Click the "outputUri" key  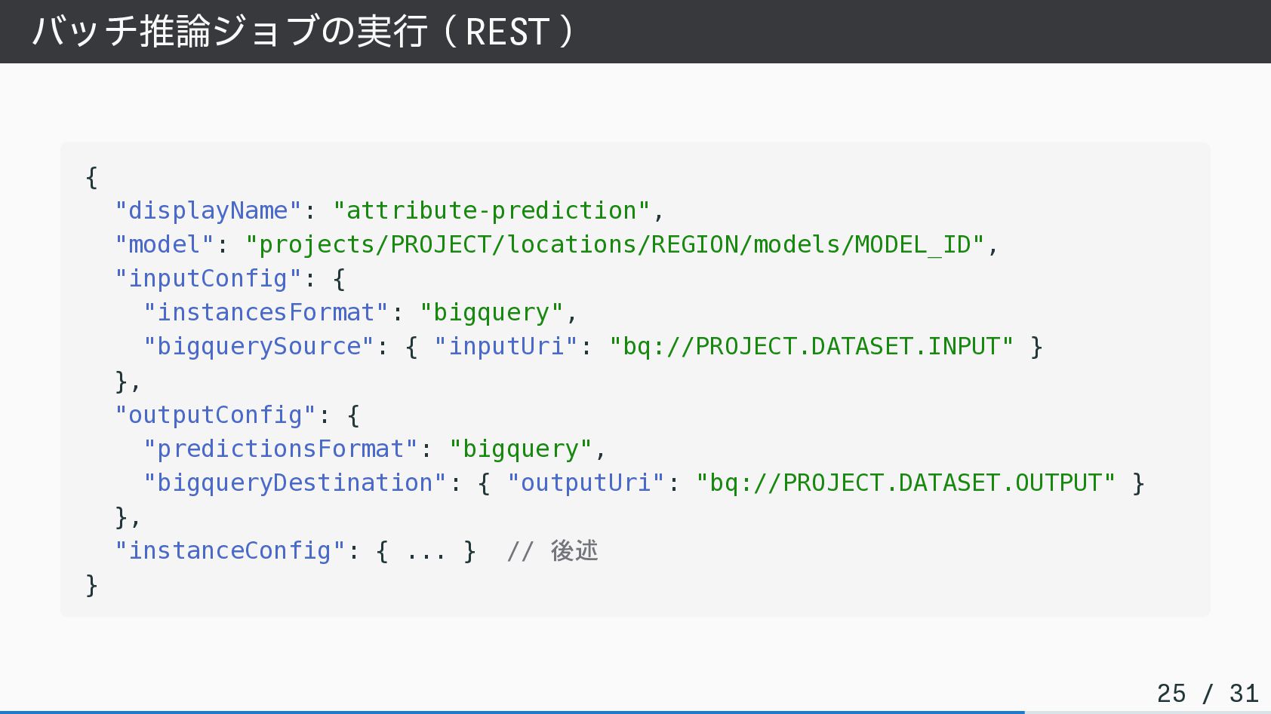point(586,483)
